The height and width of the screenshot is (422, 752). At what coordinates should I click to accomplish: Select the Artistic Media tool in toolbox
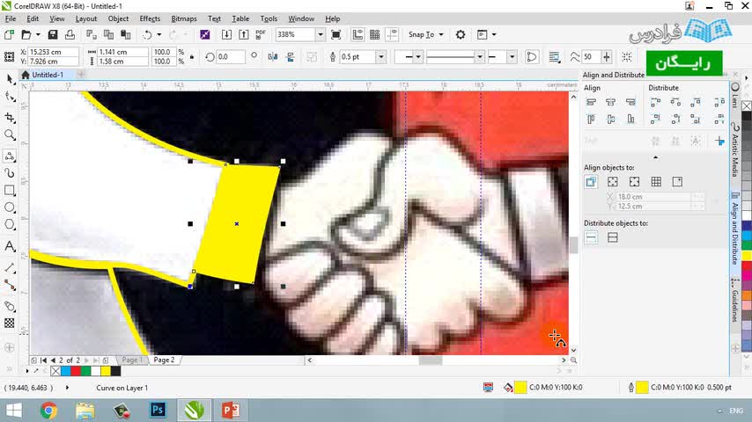click(10, 173)
